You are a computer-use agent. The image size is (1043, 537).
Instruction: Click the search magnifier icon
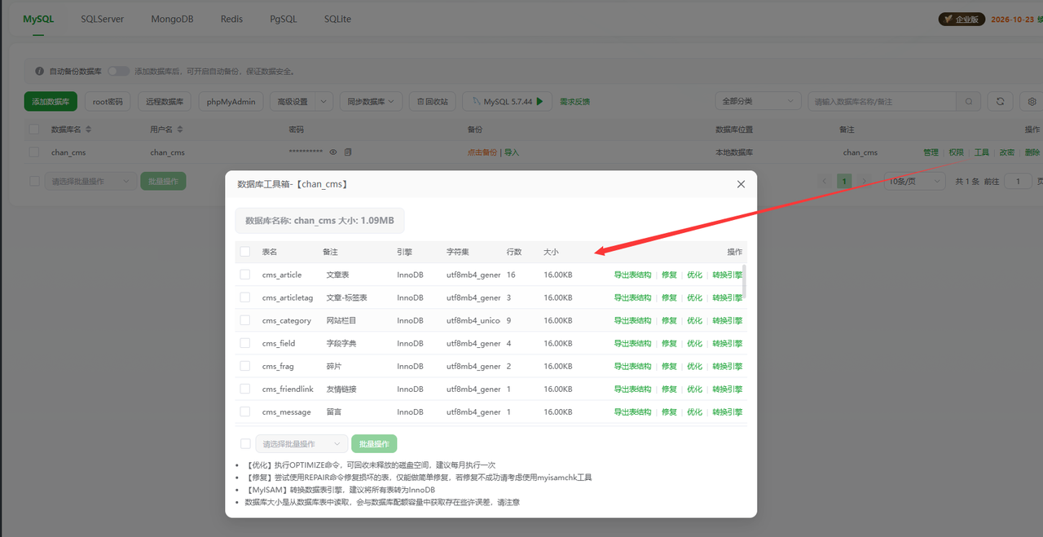click(x=969, y=102)
